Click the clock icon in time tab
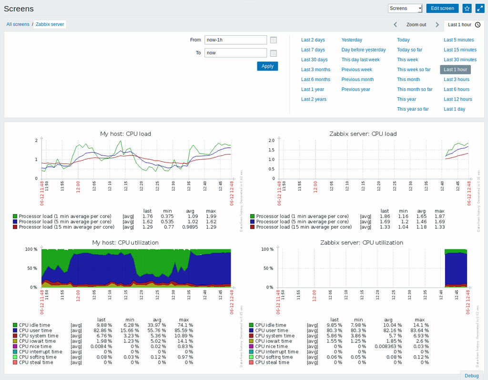This screenshot has width=488, height=380. pos(478,25)
